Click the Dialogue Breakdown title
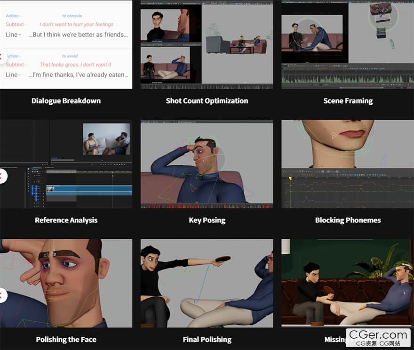 [66, 101]
